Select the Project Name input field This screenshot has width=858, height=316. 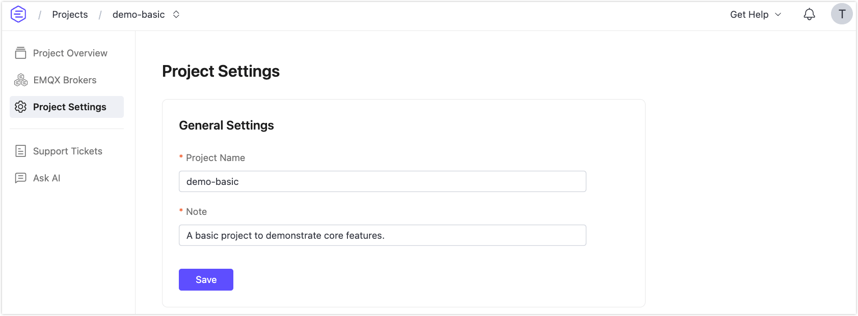(x=382, y=181)
